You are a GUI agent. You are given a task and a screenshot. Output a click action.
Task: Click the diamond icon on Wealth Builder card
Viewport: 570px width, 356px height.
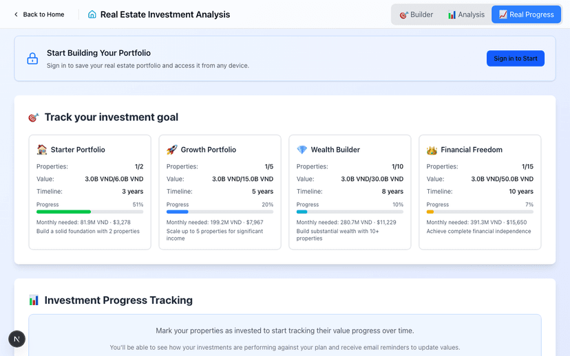[x=302, y=150]
